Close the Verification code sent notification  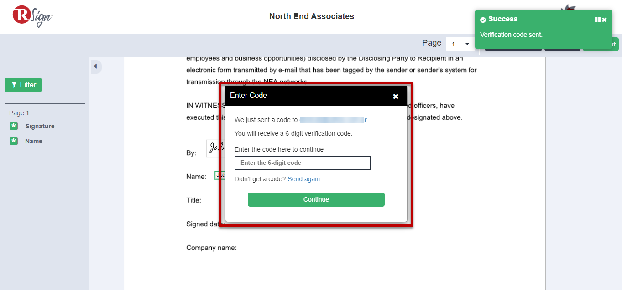605,19
